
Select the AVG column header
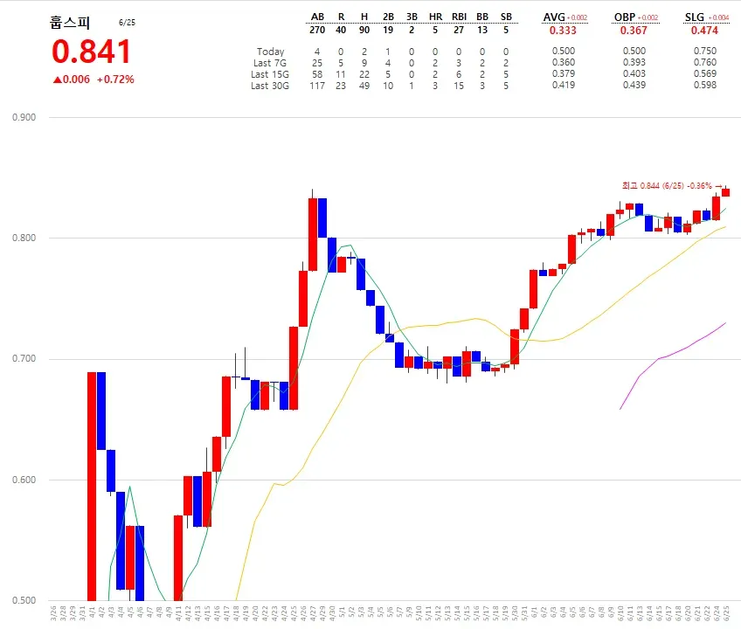(554, 17)
